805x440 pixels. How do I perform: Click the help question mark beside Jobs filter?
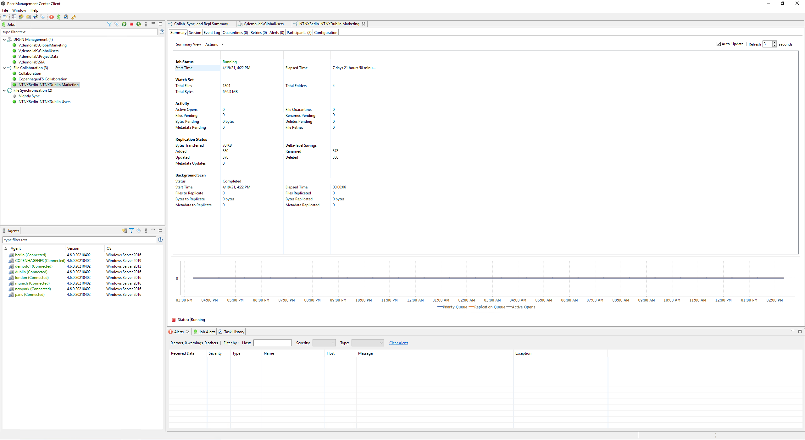point(162,32)
